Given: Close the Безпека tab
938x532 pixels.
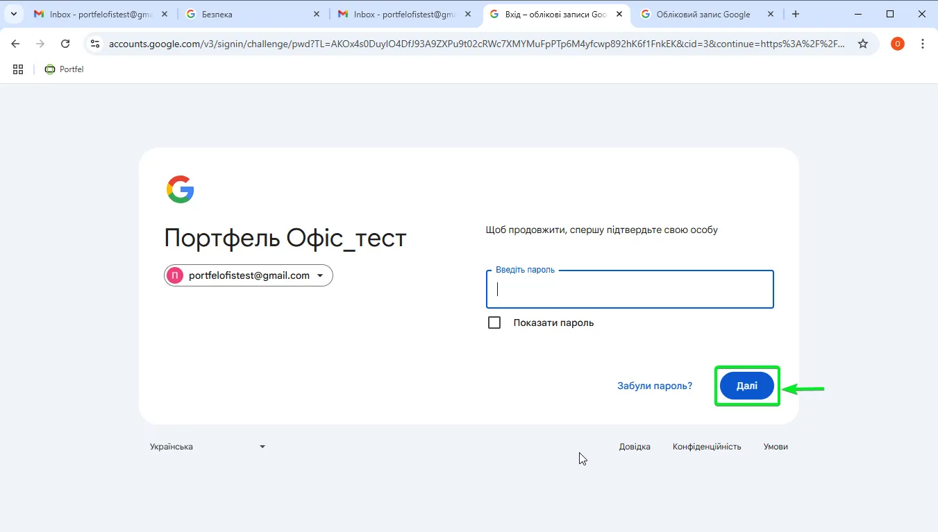Looking at the screenshot, I should [x=317, y=14].
